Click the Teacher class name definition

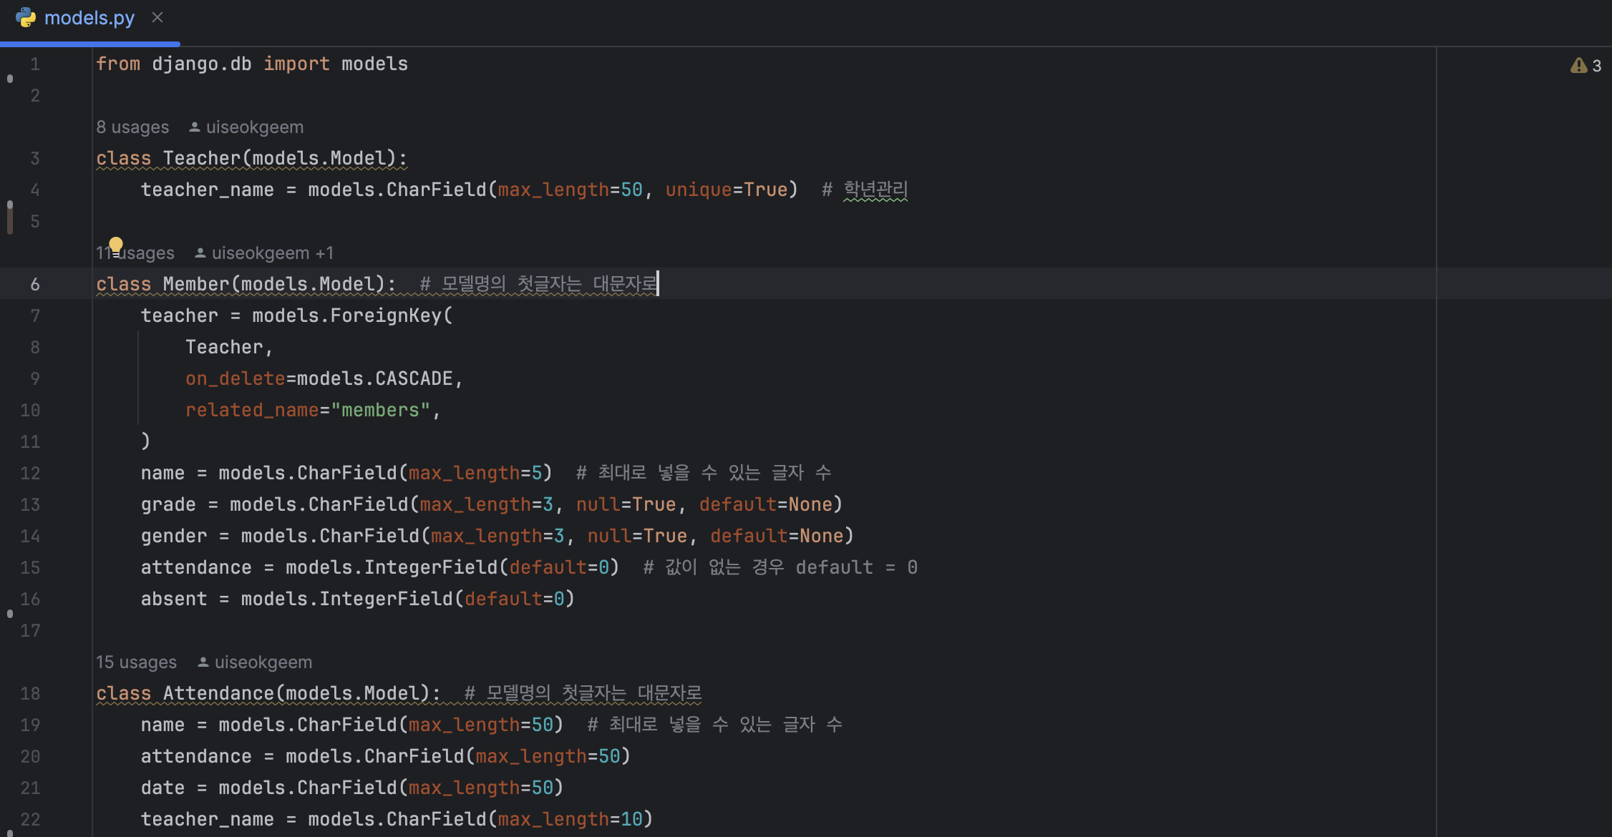click(x=202, y=159)
